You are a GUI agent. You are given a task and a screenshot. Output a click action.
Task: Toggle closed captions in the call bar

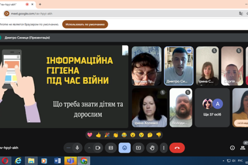tap(111, 148)
